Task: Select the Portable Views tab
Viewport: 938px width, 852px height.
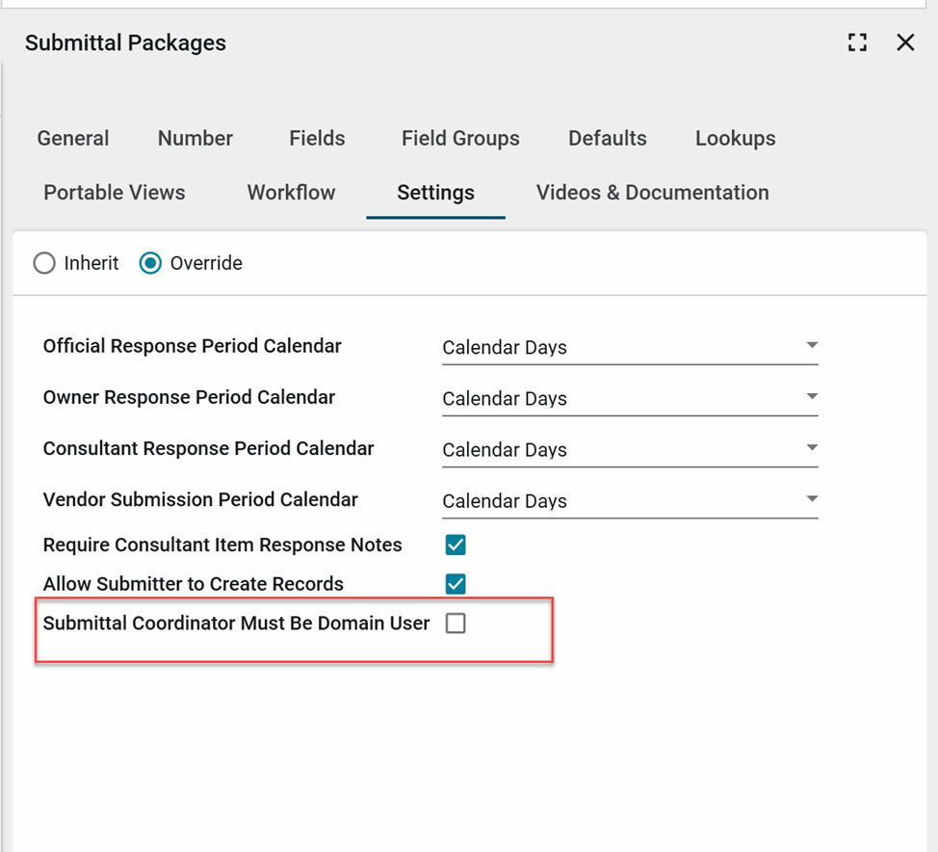Action: 115,193
